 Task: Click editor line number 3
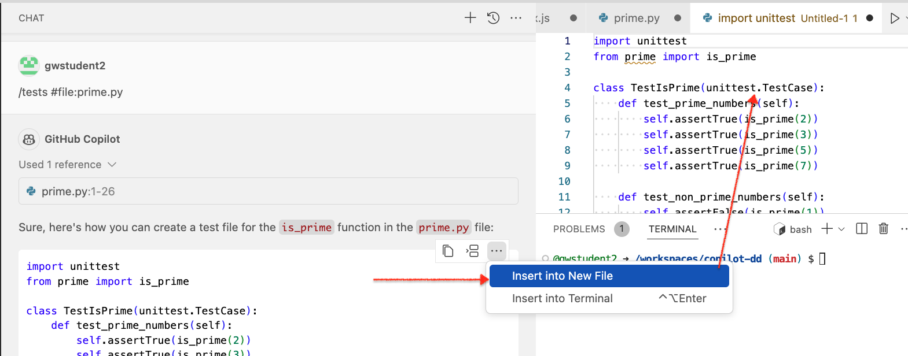pos(567,72)
